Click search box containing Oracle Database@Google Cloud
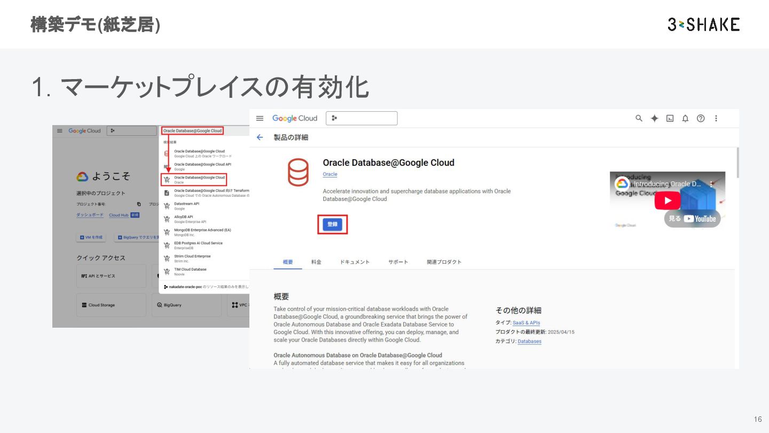This screenshot has height=433, width=769. (192, 130)
